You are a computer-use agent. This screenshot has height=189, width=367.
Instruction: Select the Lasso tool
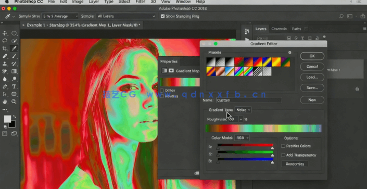coord(5,41)
